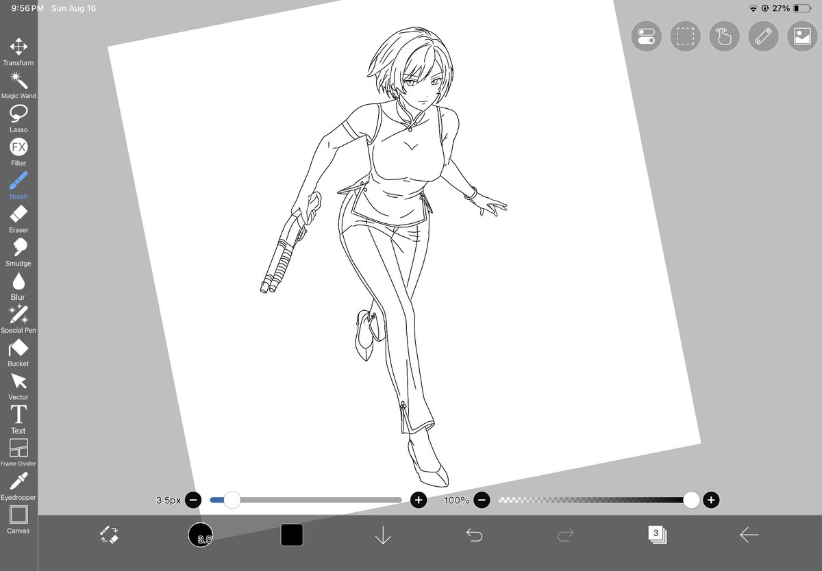Screen dimensions: 822x571
Task: Select the Vector tool
Action: pyautogui.click(x=18, y=387)
